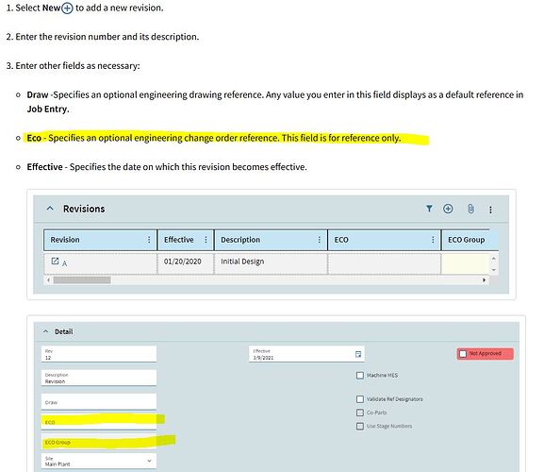Check Validate Ref Designators option
544x472 pixels.
pos(360,399)
